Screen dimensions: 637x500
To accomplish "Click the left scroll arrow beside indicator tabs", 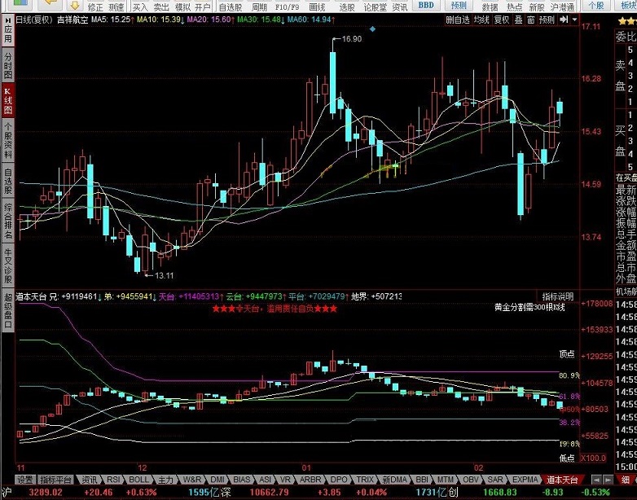I will pos(596,480).
